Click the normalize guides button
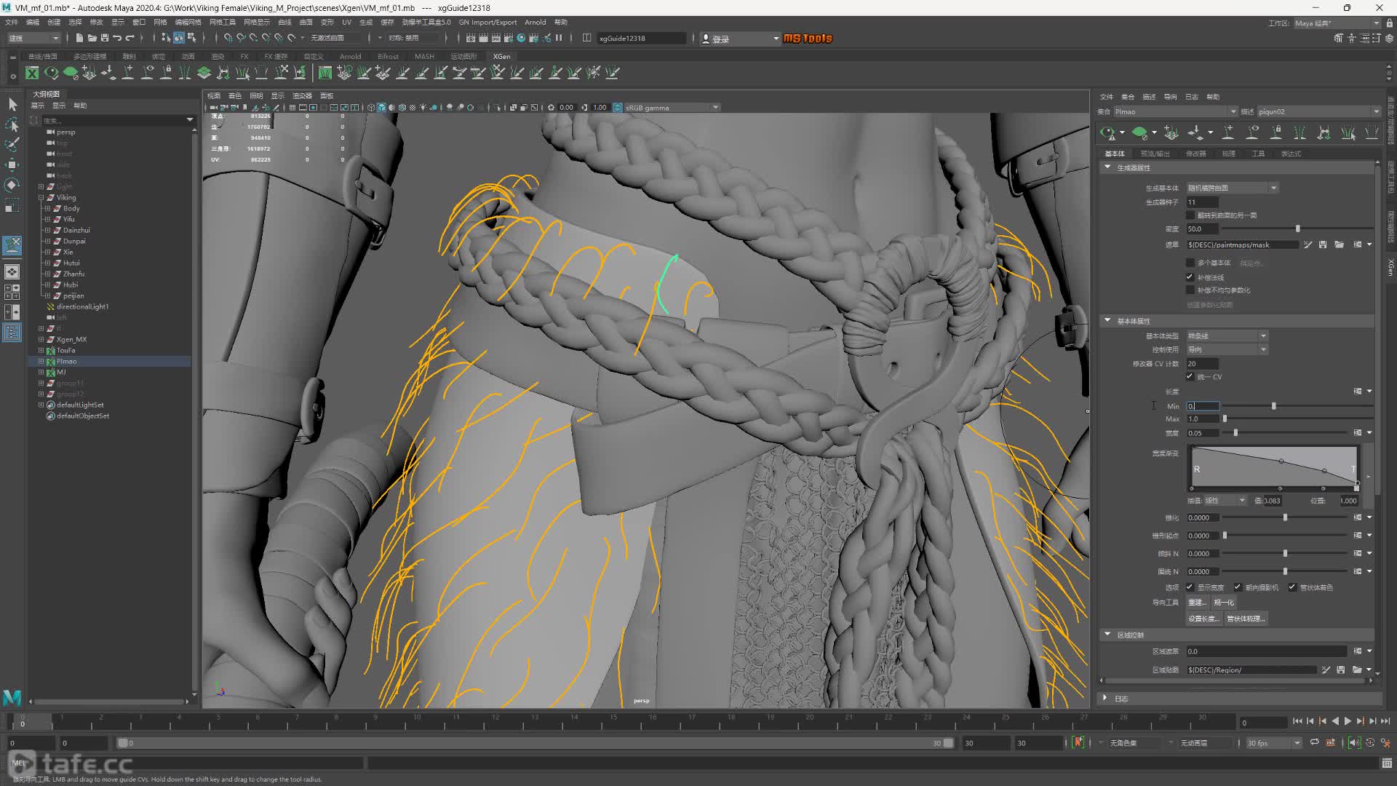The image size is (1397, 786). [x=1224, y=603]
